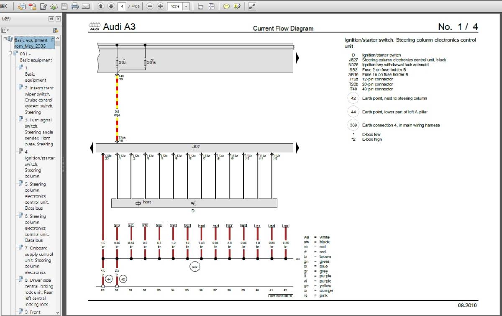502x316 pixels.
Task: Click the email envelope icon
Action: (86, 6)
